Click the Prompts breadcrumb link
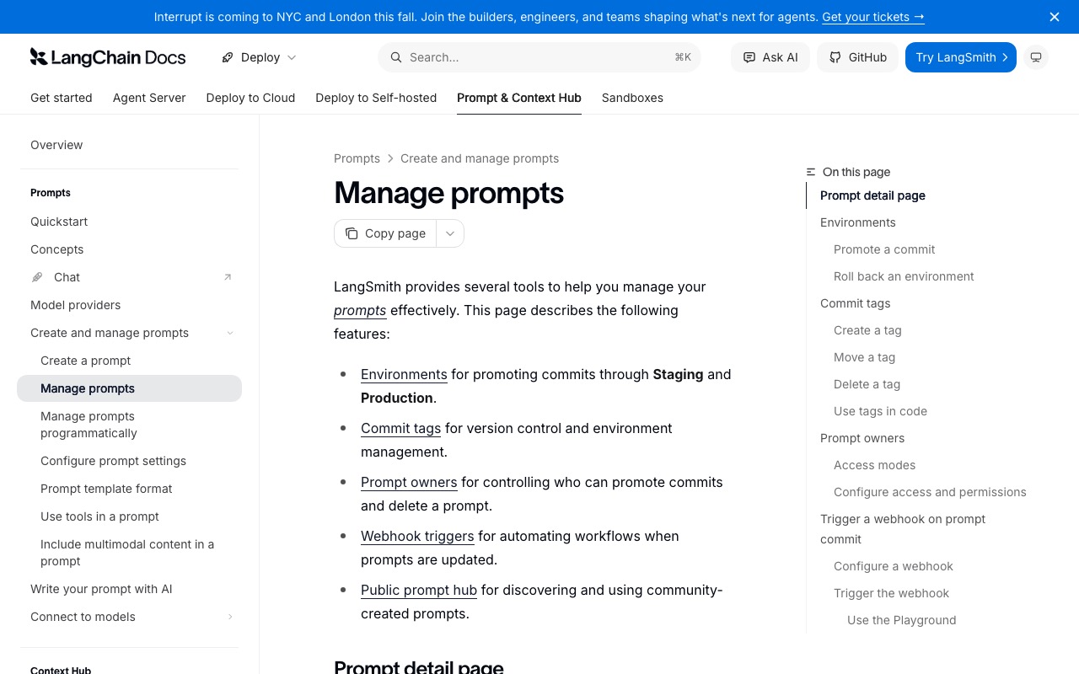Screen dimensions: 1079x674 (357, 158)
